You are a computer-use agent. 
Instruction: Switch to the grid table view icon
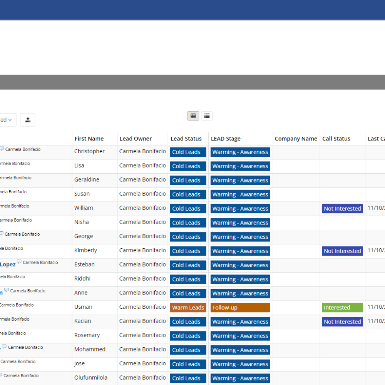[x=193, y=116]
